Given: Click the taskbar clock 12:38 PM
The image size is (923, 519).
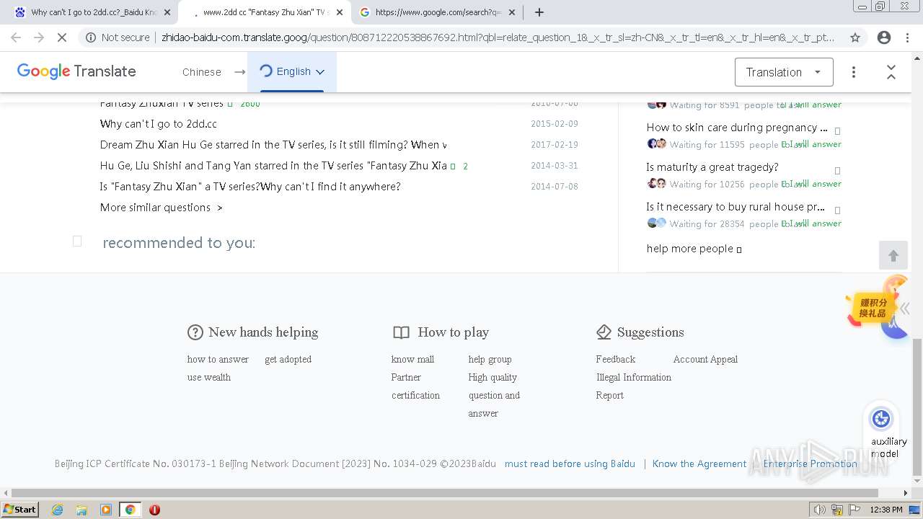Looking at the screenshot, I should (886, 510).
